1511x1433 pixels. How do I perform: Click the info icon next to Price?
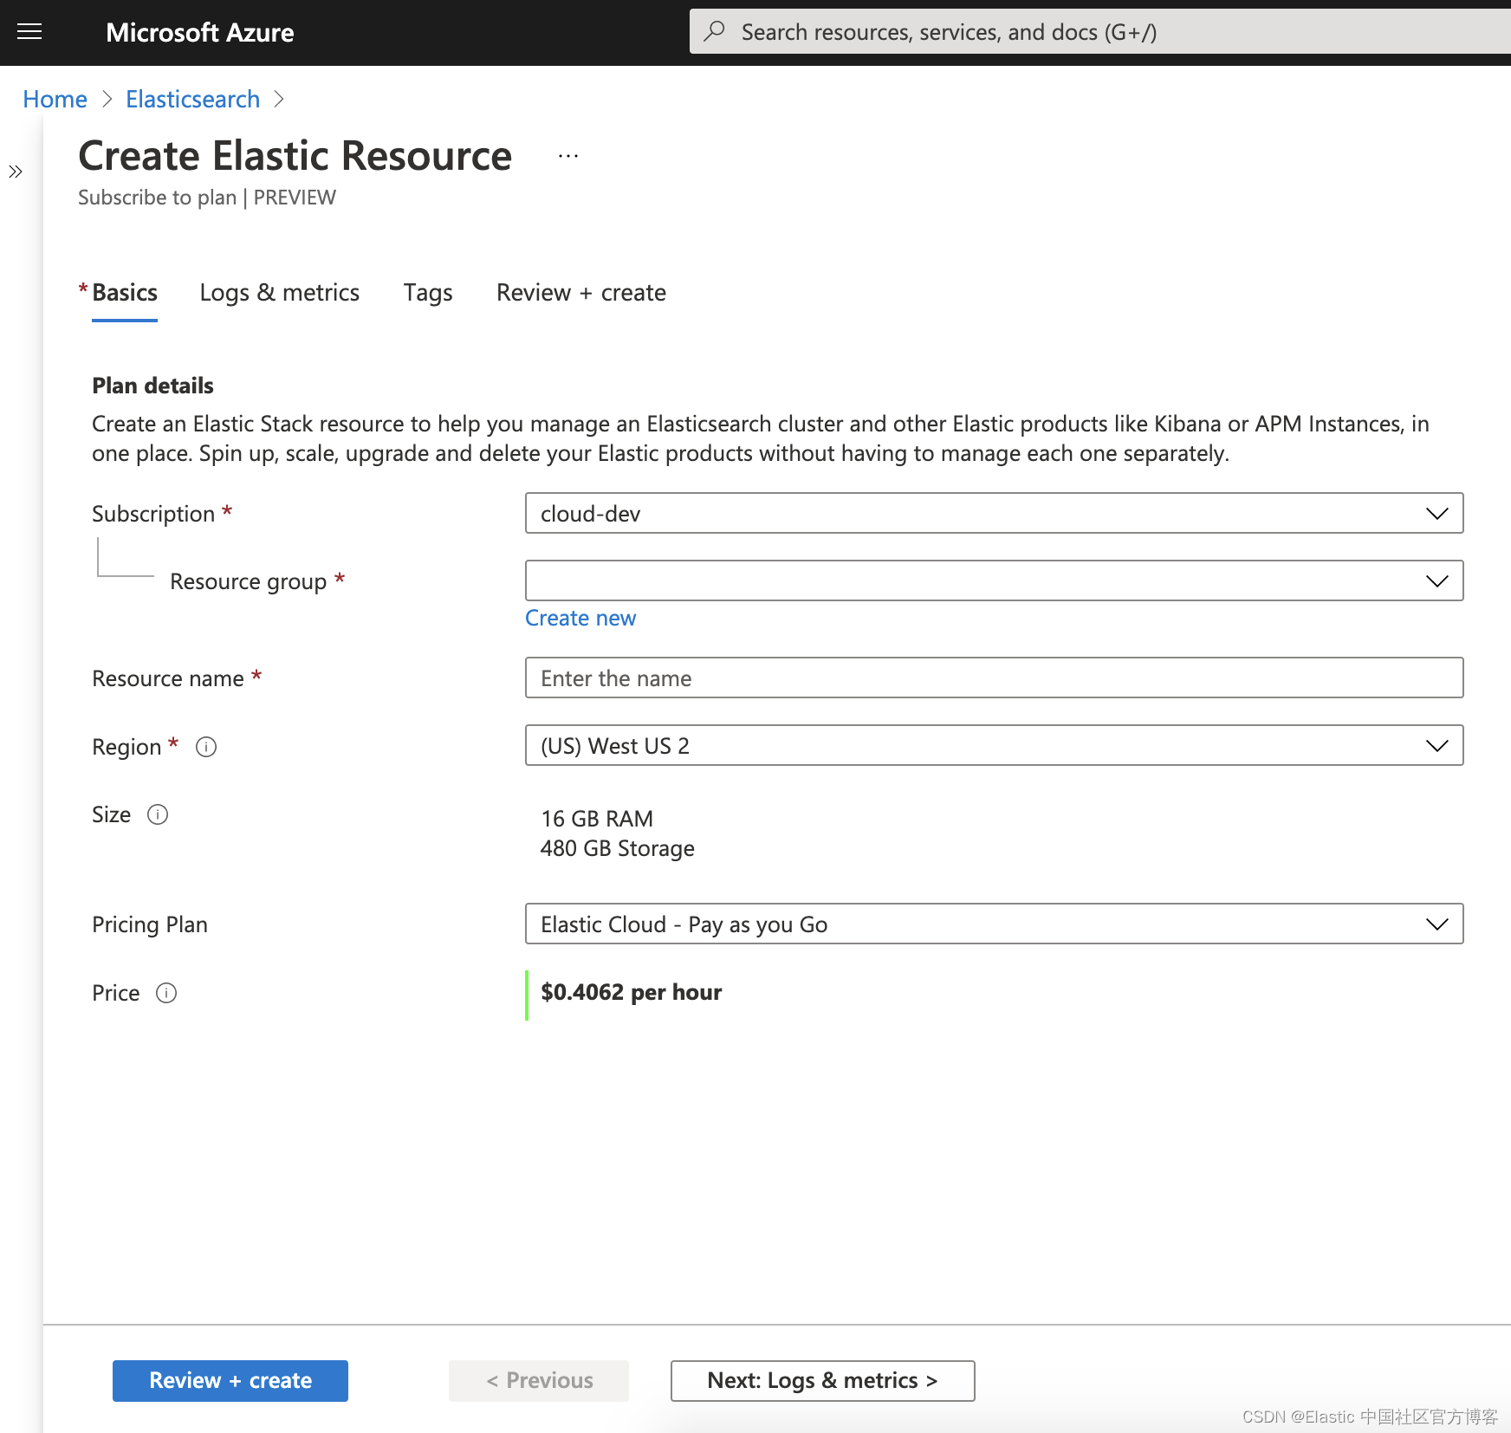click(x=165, y=993)
